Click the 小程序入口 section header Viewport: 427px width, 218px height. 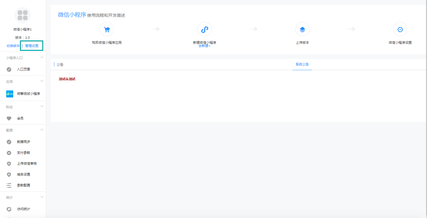point(14,58)
